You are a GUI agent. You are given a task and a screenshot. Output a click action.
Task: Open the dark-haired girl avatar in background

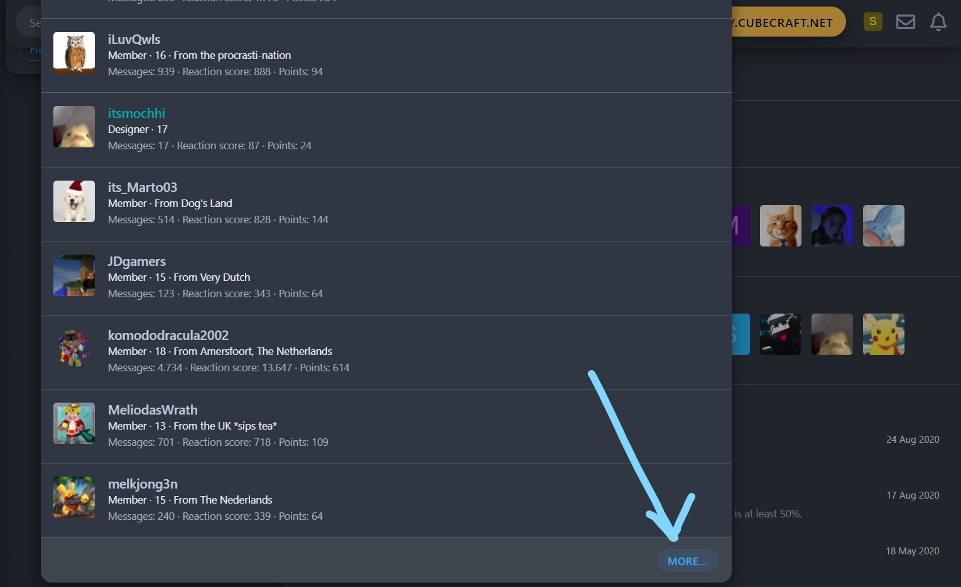pyautogui.click(x=832, y=226)
